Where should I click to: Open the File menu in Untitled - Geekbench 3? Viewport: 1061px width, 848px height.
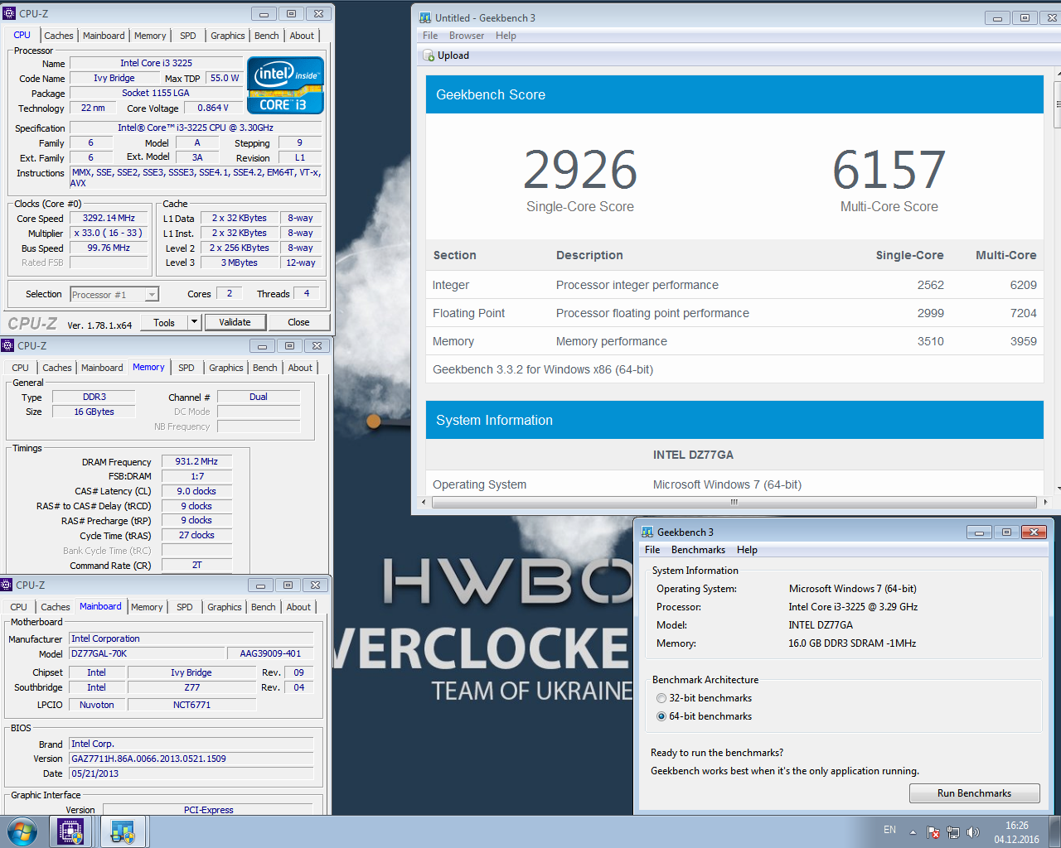[430, 36]
